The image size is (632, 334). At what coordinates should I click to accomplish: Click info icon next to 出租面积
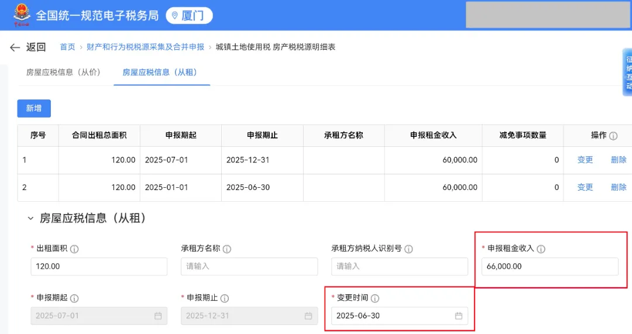click(x=74, y=249)
